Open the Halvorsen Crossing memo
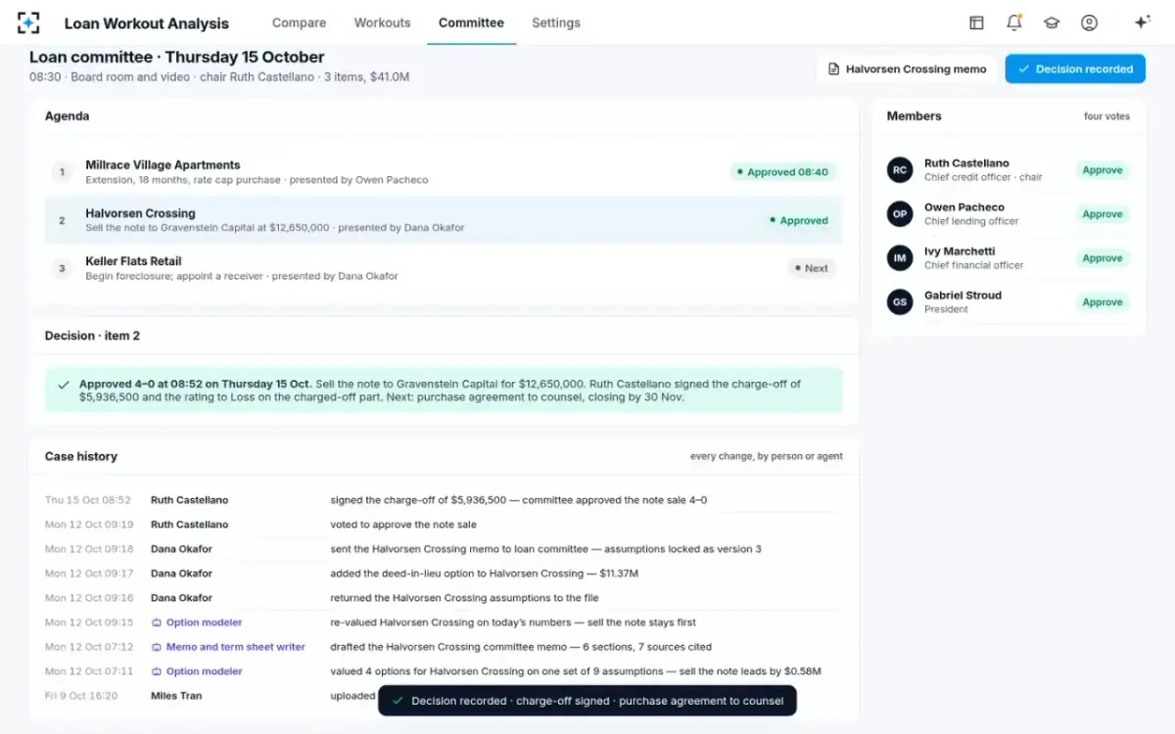This screenshot has width=1175, height=734. 907,69
